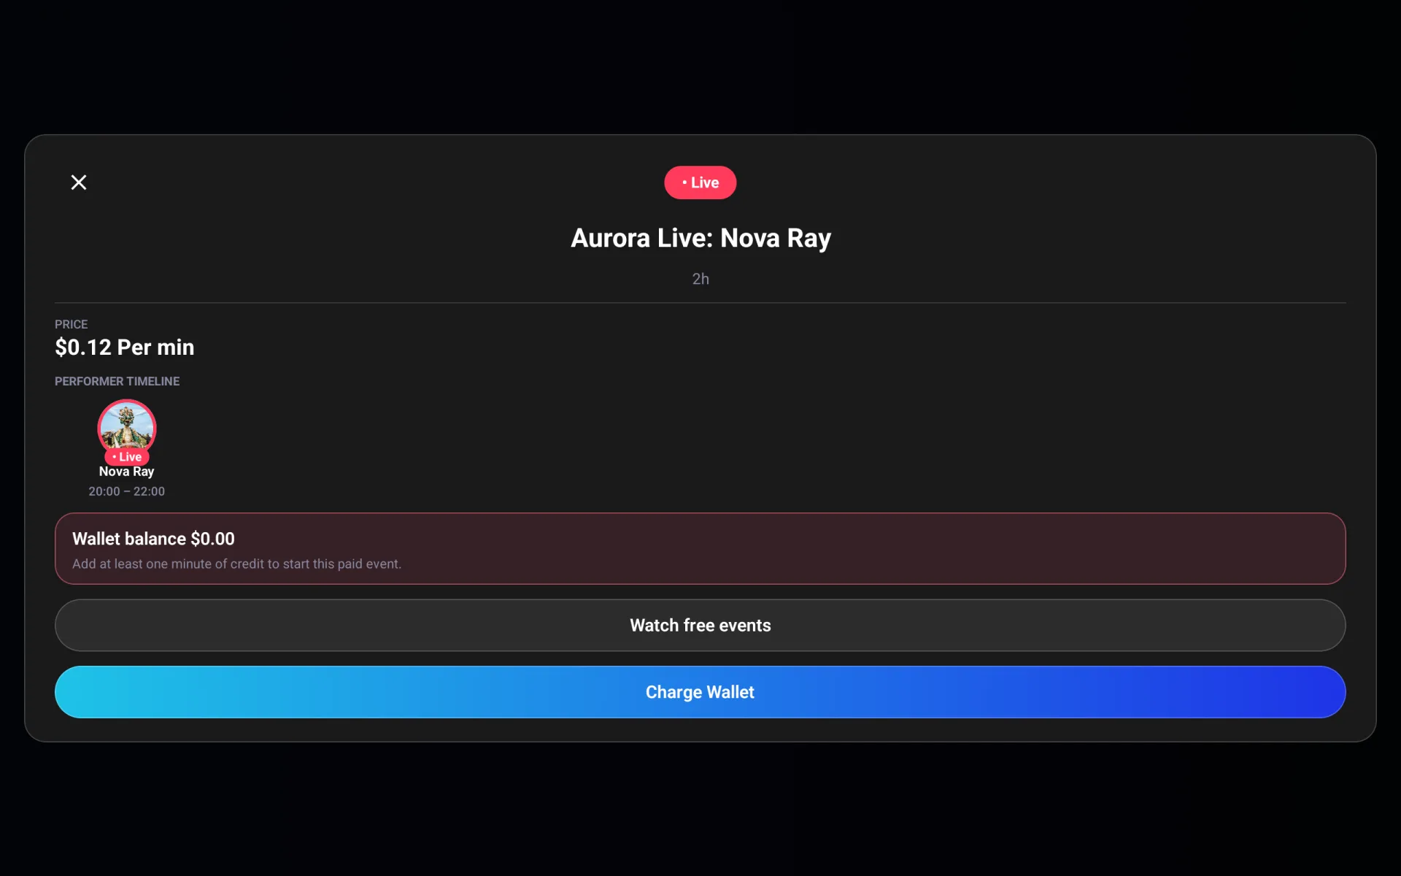
Task: Click the 'Add at least one minute' message
Action: click(236, 564)
